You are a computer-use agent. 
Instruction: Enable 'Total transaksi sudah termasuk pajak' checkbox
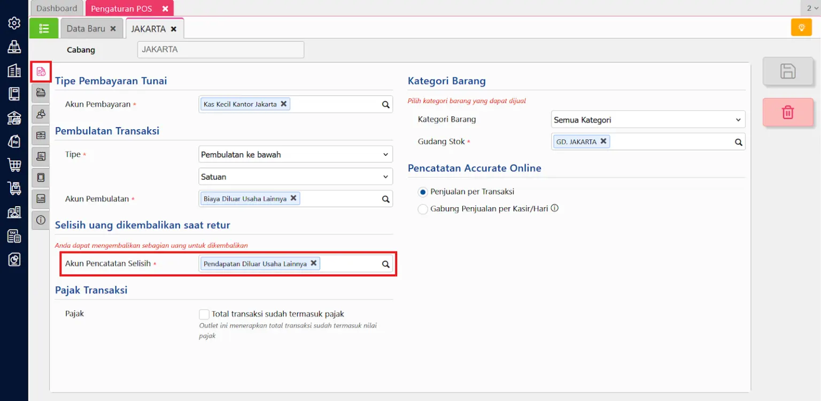204,314
